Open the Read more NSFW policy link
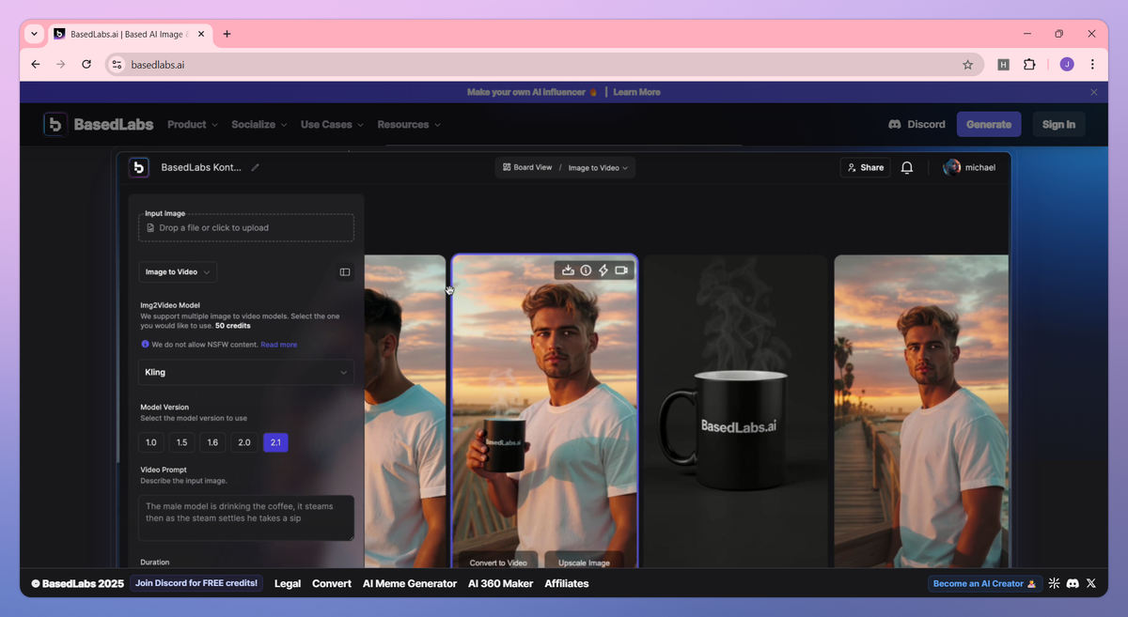The height and width of the screenshot is (617, 1128). tap(279, 345)
